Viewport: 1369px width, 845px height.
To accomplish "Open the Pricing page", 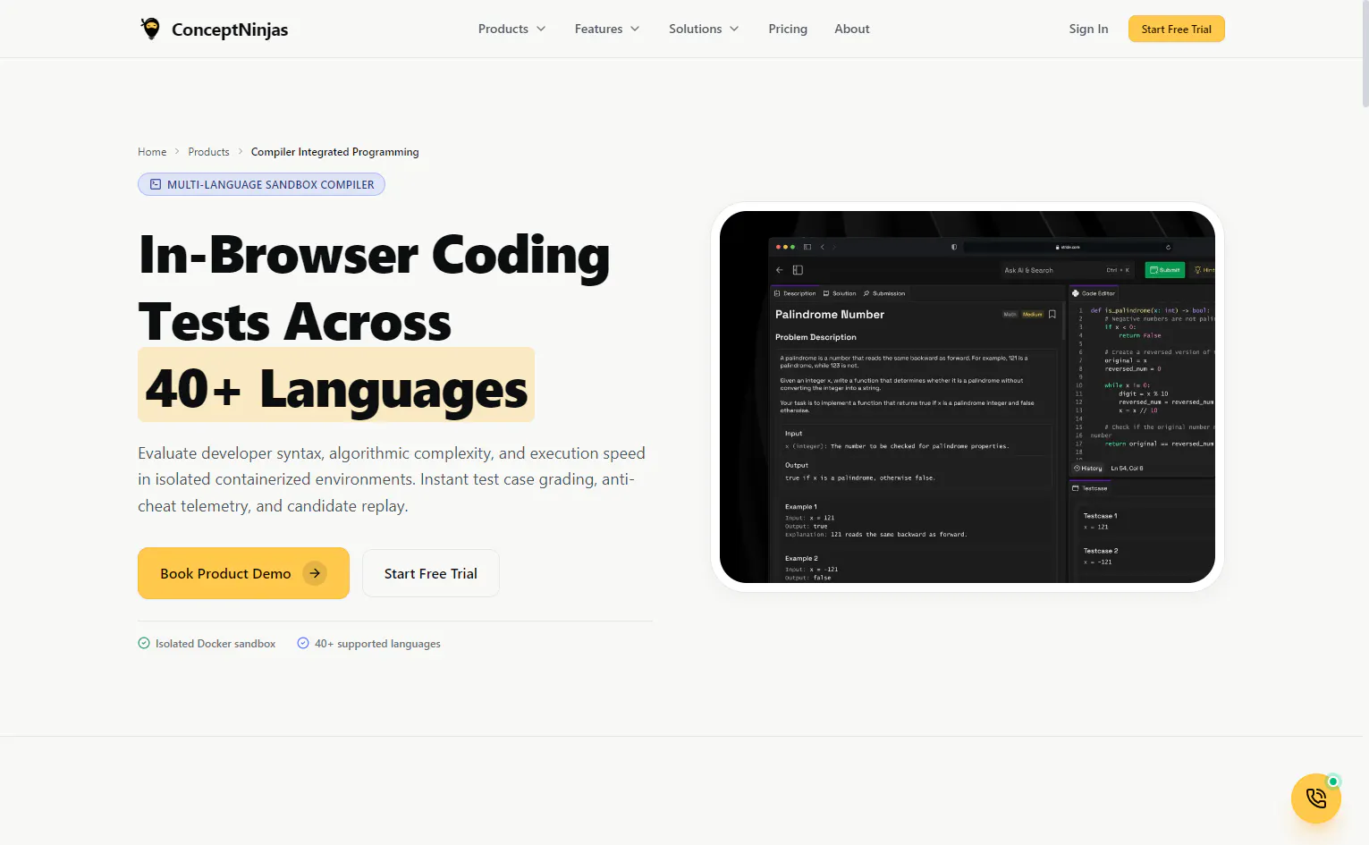I will [x=788, y=29].
